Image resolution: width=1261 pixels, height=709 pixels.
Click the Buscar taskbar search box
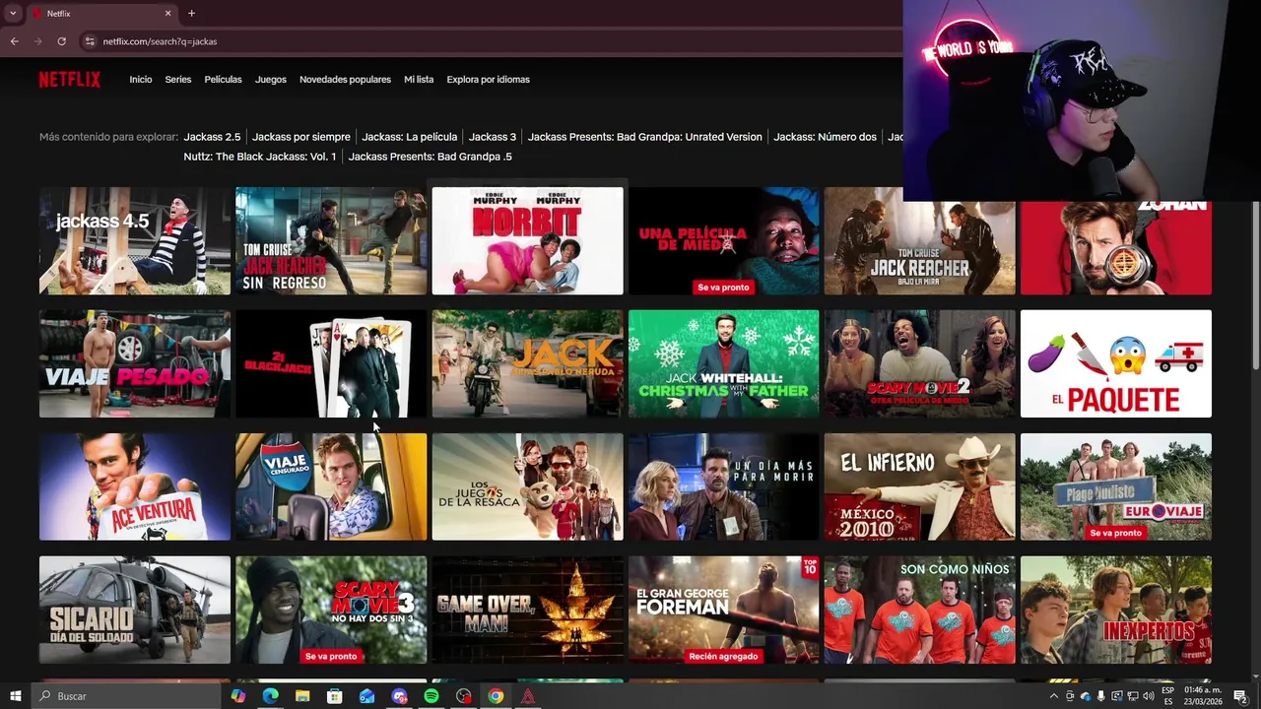pyautogui.click(x=126, y=696)
